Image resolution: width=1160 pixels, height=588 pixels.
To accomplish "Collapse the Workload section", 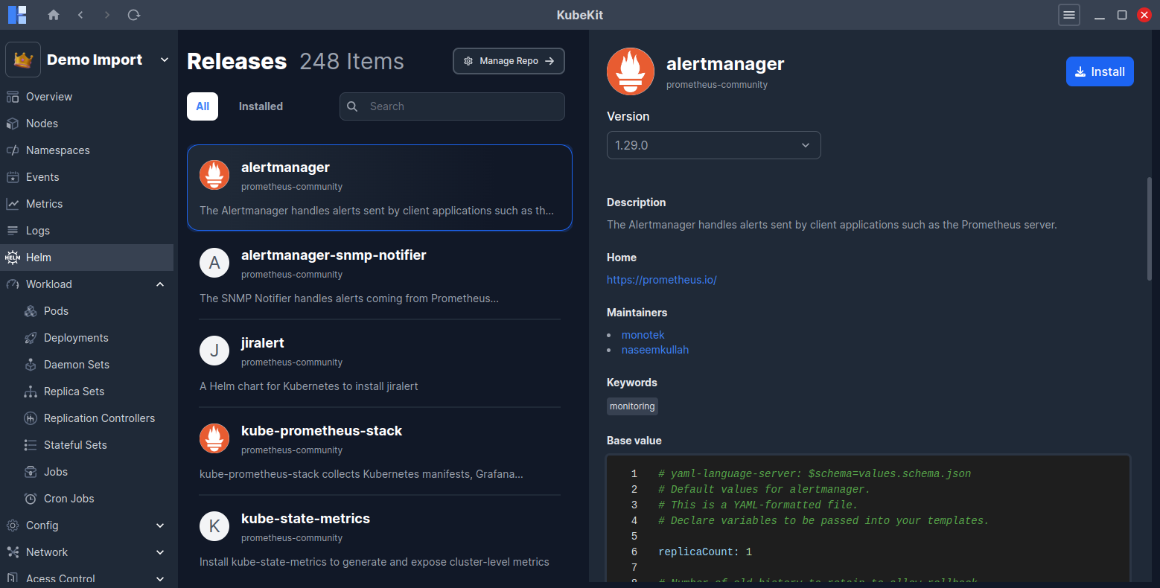I will pos(160,284).
